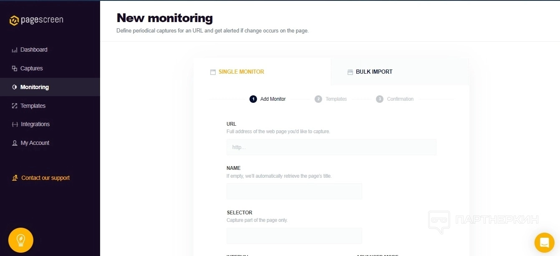Click the yellow lightbulb tips button
The width and height of the screenshot is (560, 256).
tap(20, 240)
